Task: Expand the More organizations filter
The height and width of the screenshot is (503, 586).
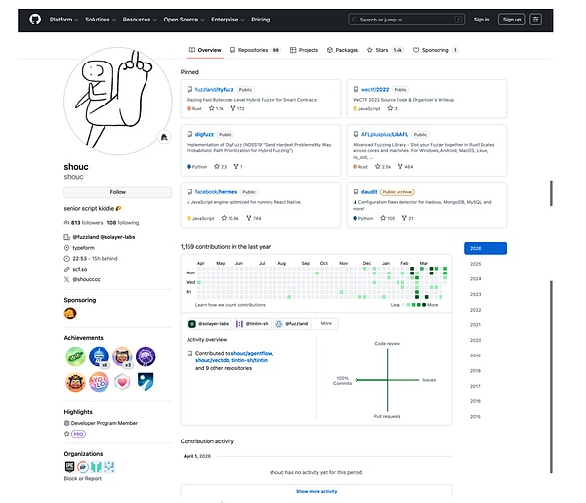Action: (x=326, y=323)
